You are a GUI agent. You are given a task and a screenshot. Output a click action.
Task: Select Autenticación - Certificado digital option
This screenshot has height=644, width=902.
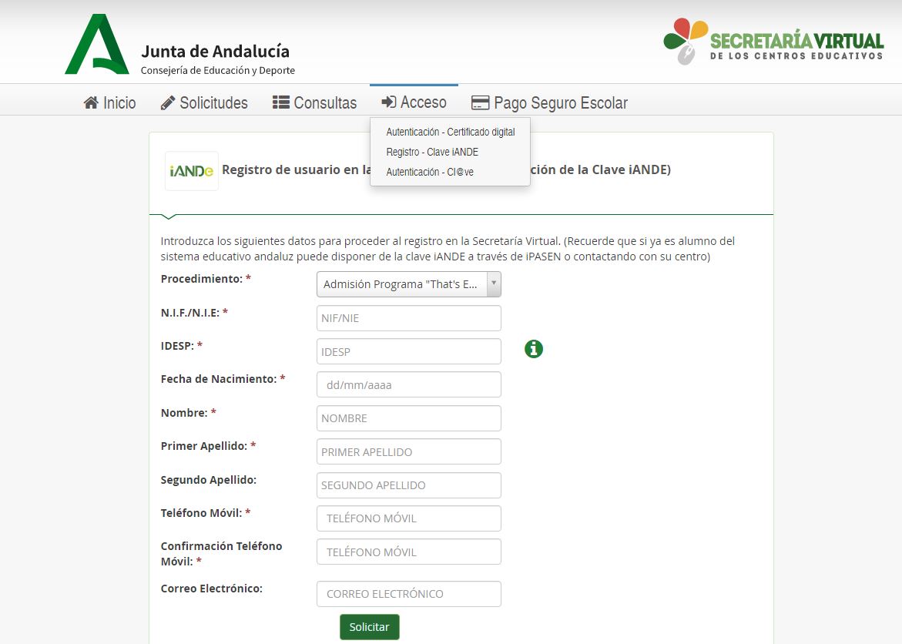(450, 132)
